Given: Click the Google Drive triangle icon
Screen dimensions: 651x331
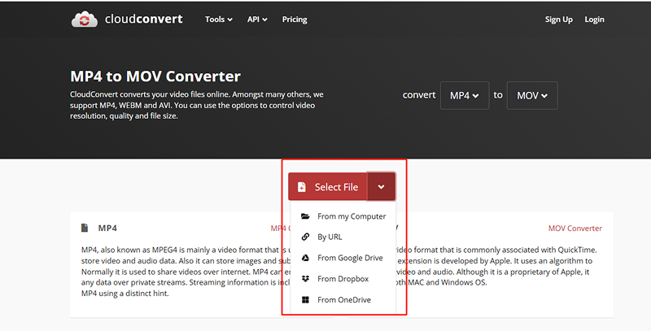Looking at the screenshot, I should 305,258.
